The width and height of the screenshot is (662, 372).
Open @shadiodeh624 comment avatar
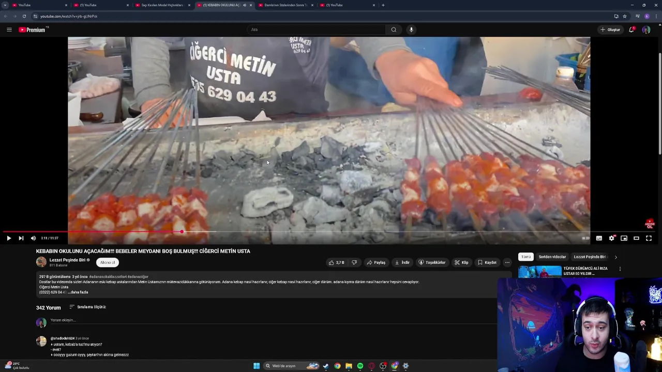pyautogui.click(x=41, y=342)
